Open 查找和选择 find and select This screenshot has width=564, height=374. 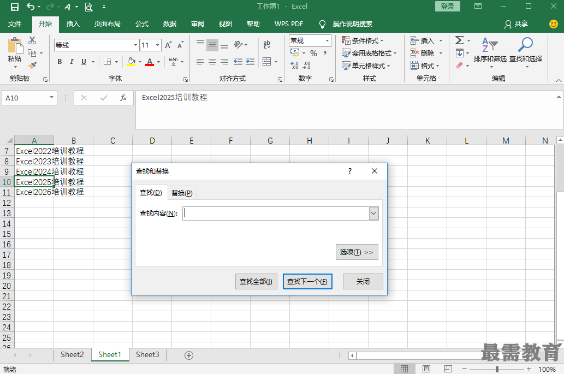tap(526, 51)
